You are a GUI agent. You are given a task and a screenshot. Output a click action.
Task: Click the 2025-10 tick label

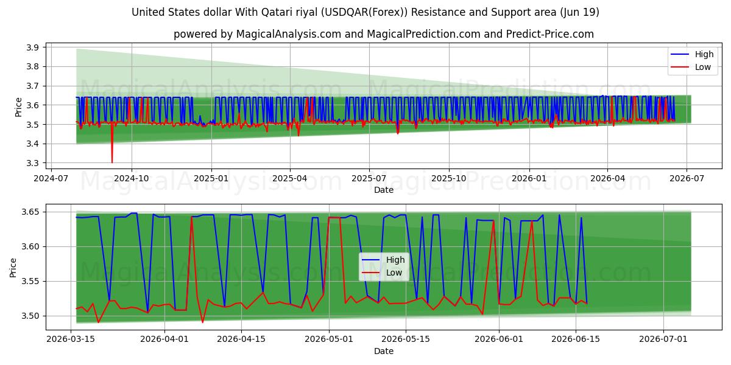(x=449, y=178)
